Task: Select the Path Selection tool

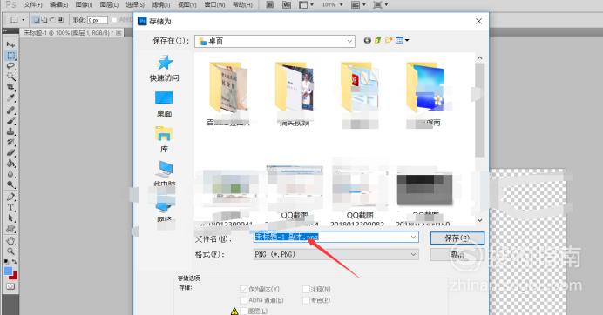Action: (10, 218)
